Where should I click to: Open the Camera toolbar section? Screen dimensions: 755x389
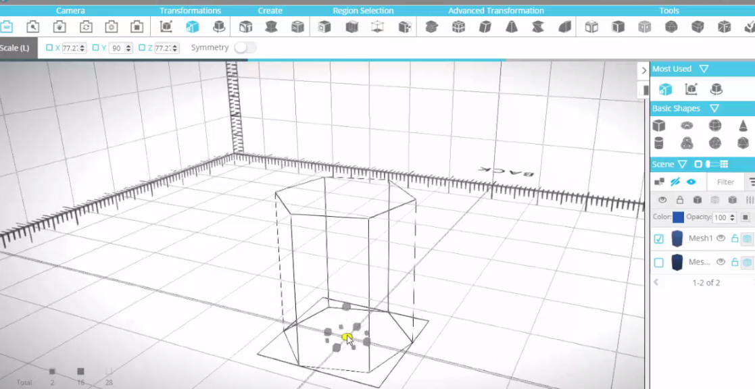[70, 11]
